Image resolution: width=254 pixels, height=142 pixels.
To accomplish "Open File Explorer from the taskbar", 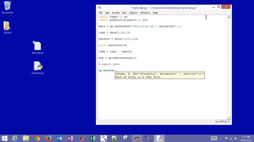I will pyautogui.click(x=26, y=138).
